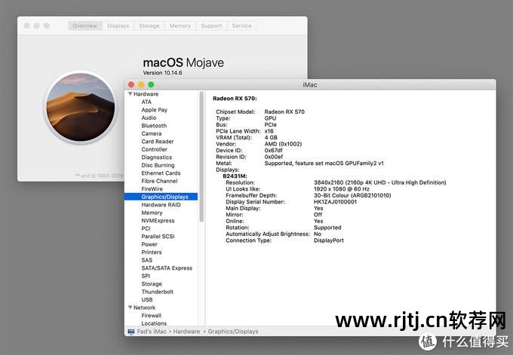513x355 pixels.
Task: Click the AMD (0x1002) vendor value
Action: [283, 144]
